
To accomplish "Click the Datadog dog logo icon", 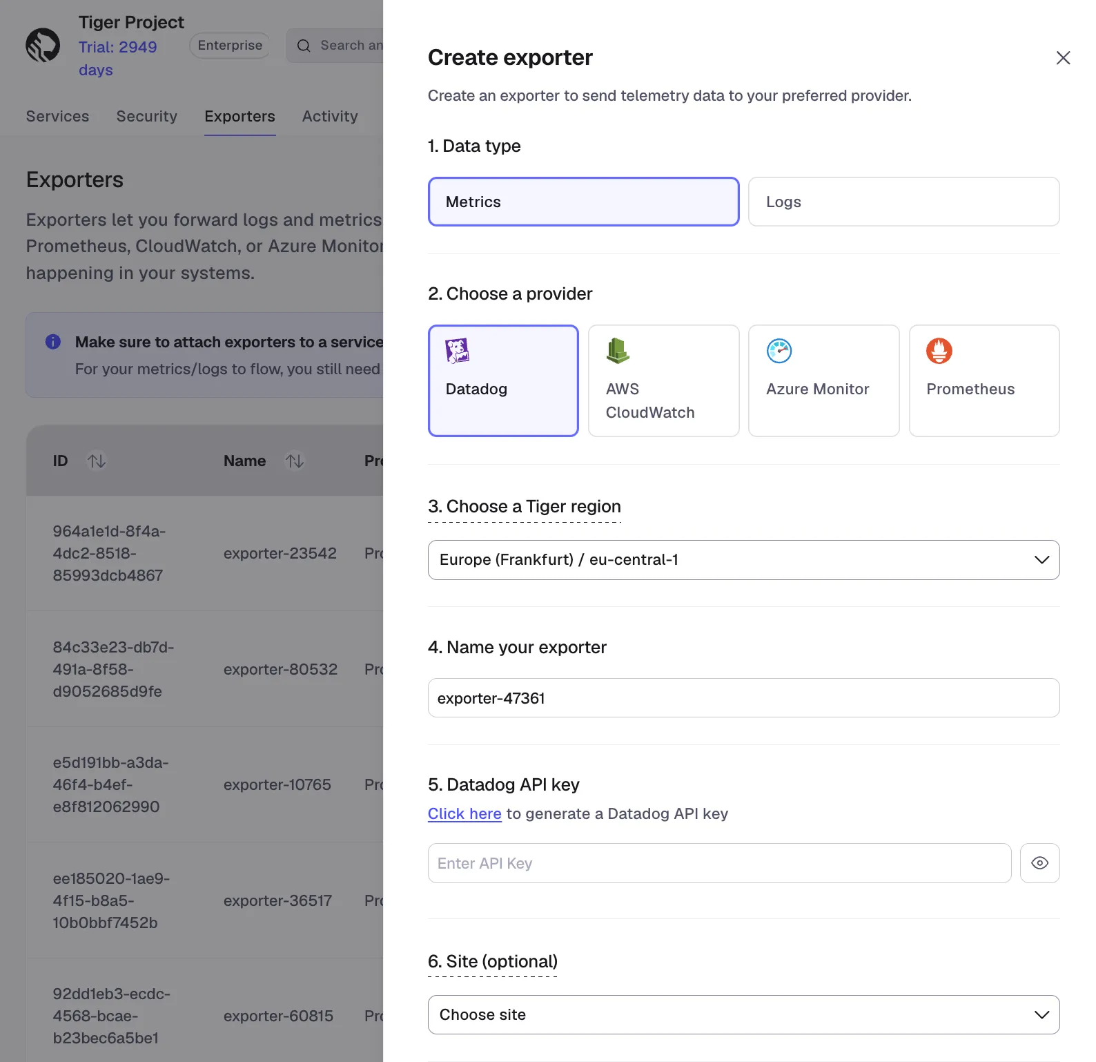I will coord(457,351).
